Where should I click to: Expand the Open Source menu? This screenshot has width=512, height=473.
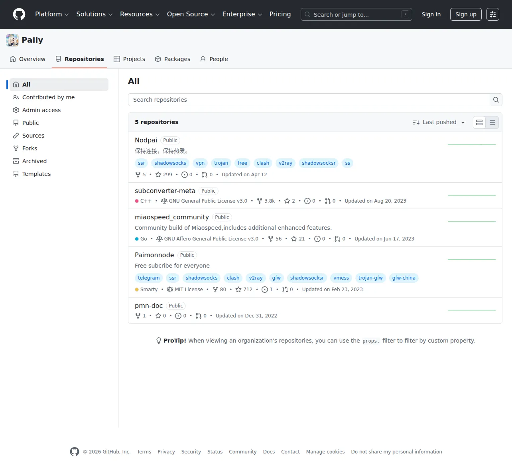tap(191, 14)
